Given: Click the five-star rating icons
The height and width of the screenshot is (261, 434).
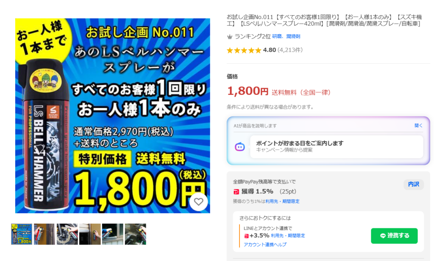Looking at the screenshot, I should [244, 50].
